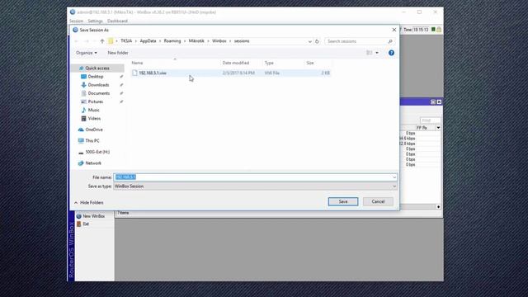Sort by the Date modified column
528x297 pixels.
(x=236, y=63)
